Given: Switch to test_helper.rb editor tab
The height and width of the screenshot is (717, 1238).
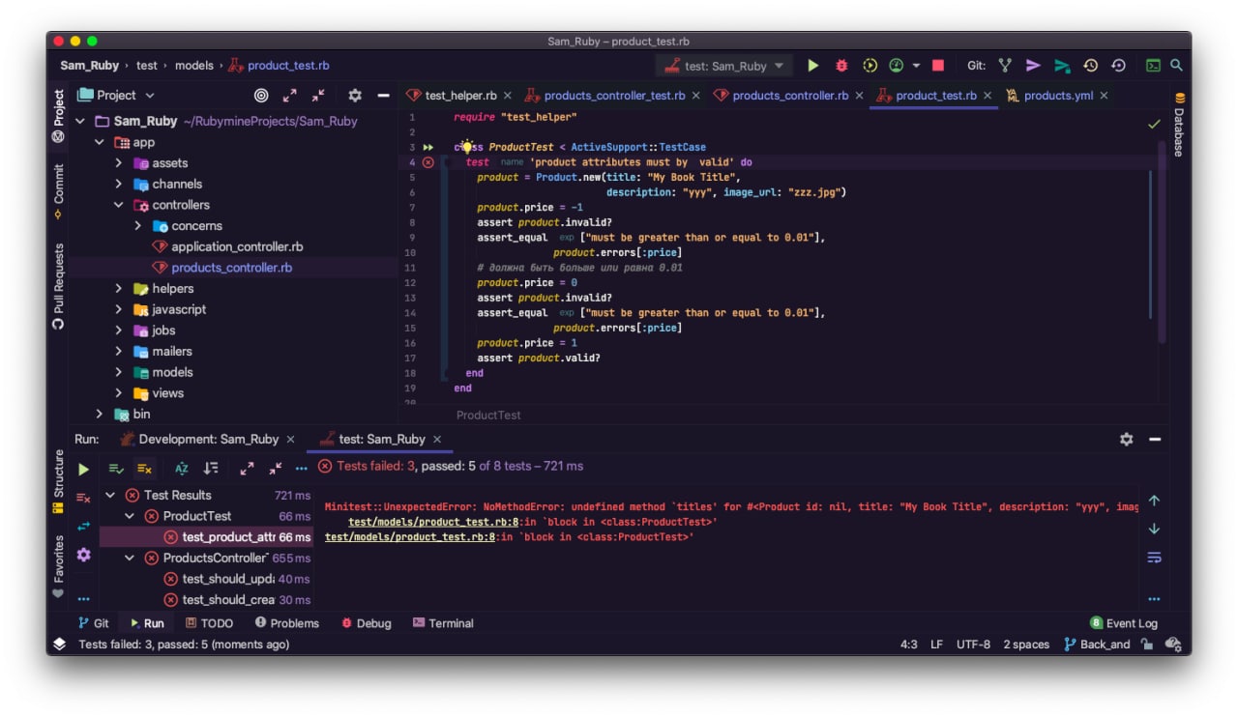Looking at the screenshot, I should (x=460, y=96).
